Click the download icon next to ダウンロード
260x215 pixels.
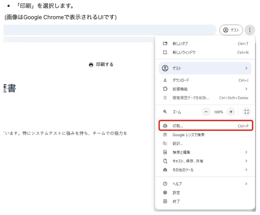[x=165, y=80]
